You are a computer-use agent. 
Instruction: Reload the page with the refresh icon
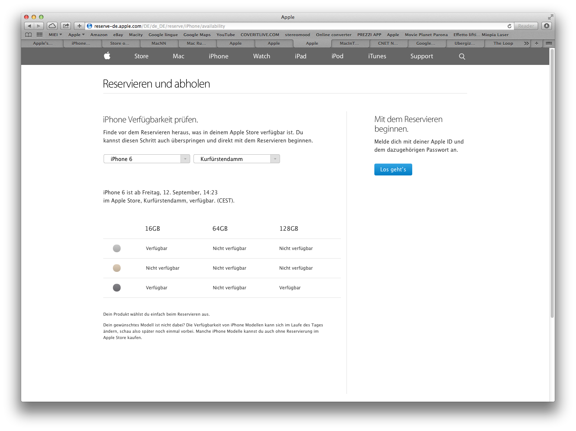(510, 26)
